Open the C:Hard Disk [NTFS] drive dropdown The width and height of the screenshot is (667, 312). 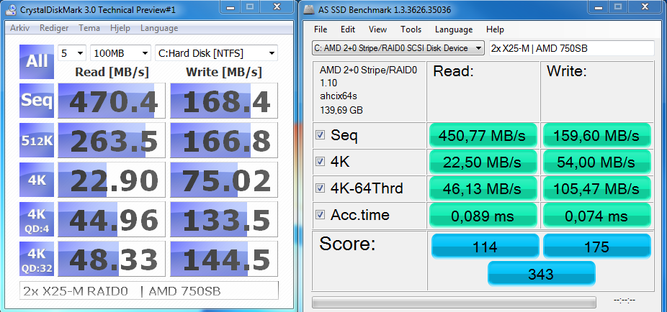pyautogui.click(x=216, y=53)
